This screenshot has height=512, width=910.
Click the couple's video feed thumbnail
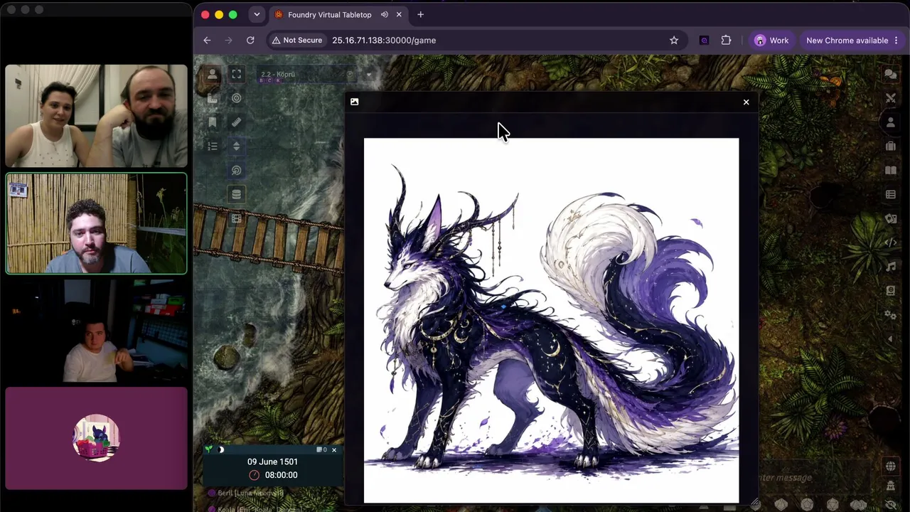[97, 116]
